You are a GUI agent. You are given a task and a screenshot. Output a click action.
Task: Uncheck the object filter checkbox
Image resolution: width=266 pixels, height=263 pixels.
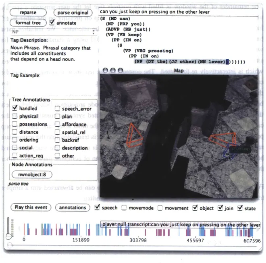[x=195, y=208]
